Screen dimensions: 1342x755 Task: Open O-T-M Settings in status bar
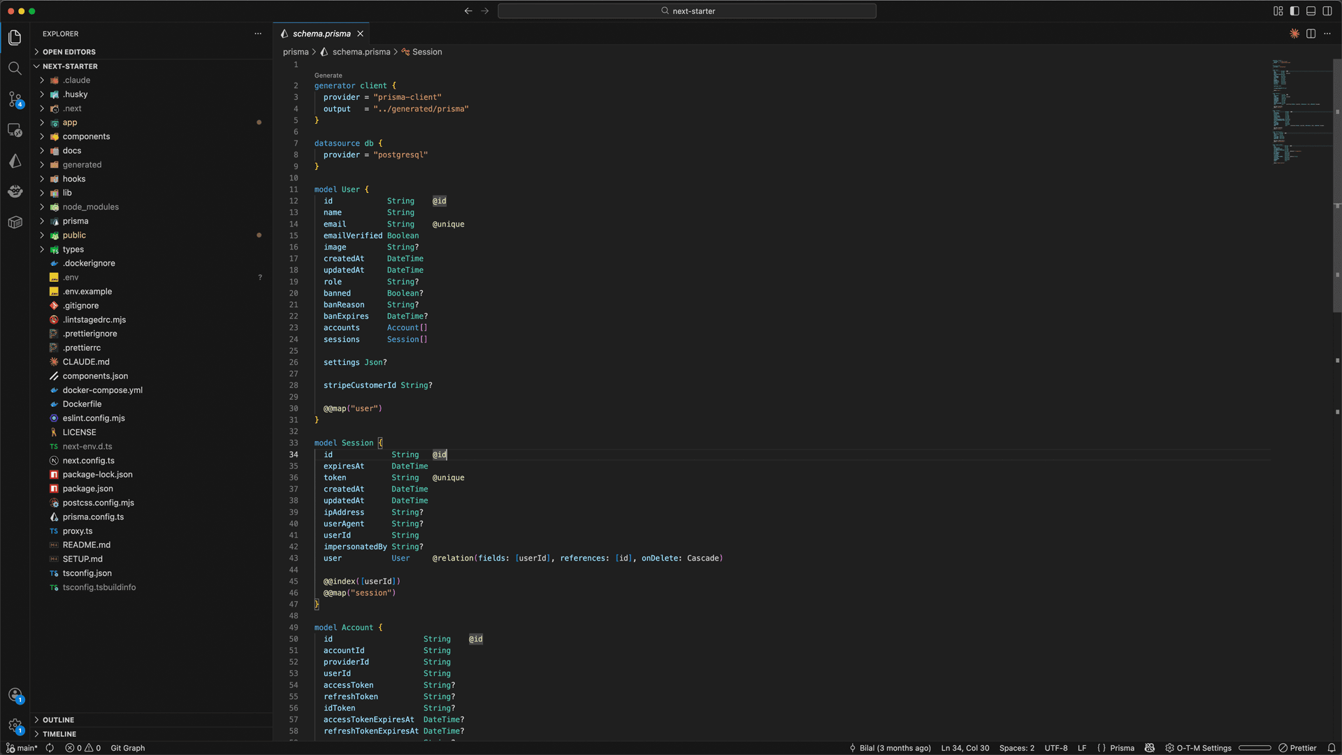pos(1198,748)
